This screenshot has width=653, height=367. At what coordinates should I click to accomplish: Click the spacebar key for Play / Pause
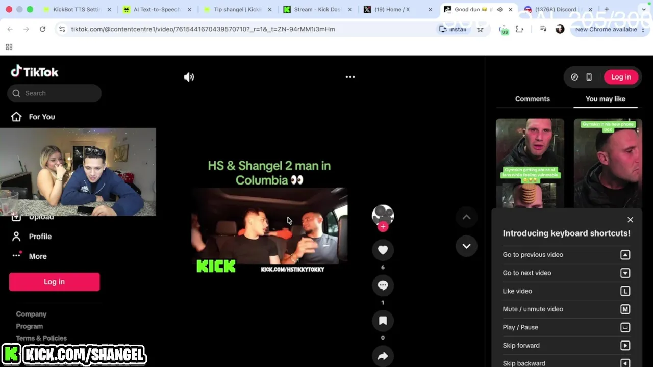coord(625,327)
